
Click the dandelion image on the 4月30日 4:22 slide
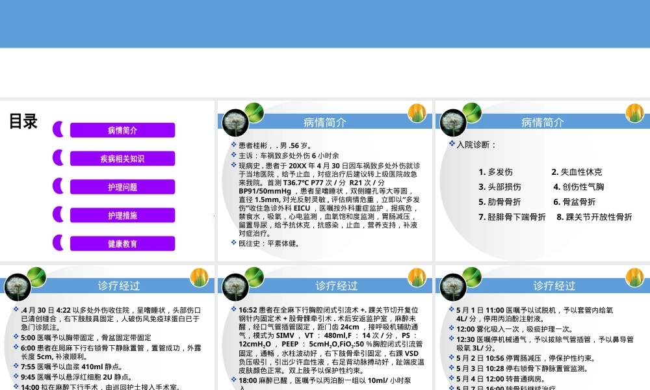click(x=18, y=287)
